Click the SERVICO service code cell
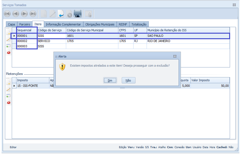 52,41
